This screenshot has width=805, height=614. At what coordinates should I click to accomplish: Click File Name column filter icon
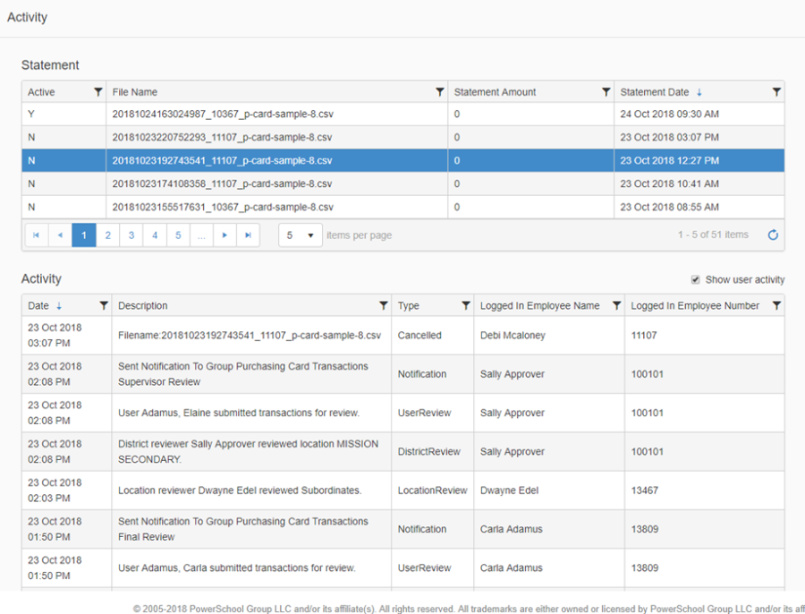coord(439,92)
